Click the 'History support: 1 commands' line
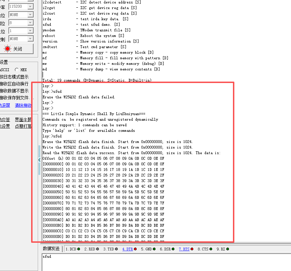 84,125
